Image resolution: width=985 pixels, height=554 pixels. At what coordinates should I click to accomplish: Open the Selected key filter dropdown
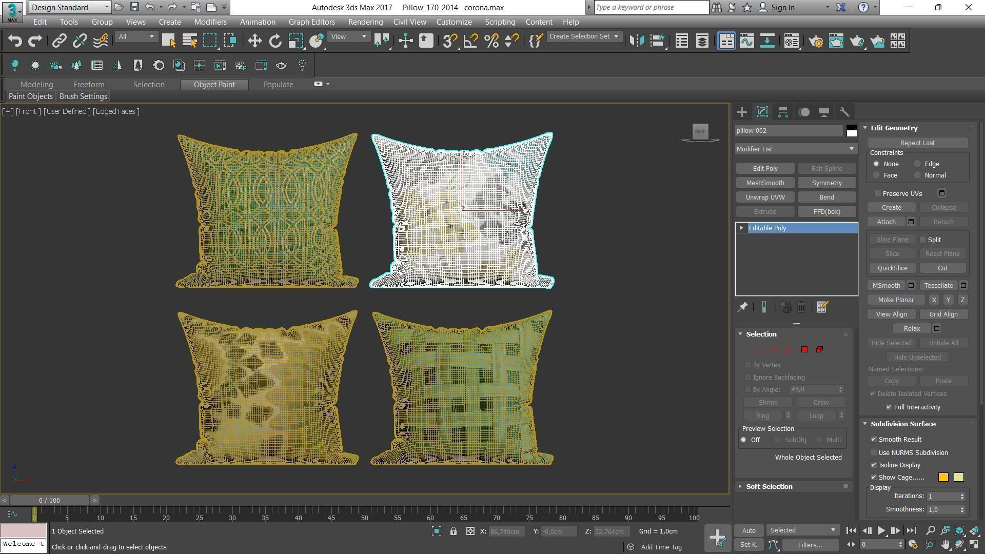pyautogui.click(x=802, y=530)
